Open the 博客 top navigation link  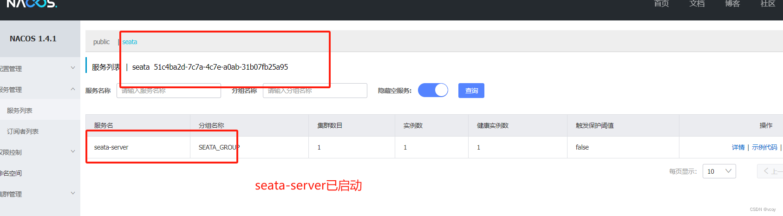point(732,4)
